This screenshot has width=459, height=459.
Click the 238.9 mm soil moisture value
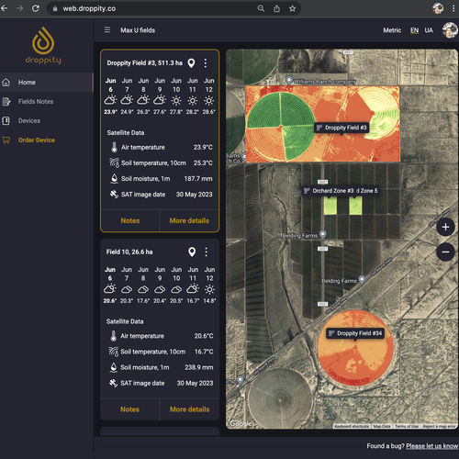click(x=199, y=367)
